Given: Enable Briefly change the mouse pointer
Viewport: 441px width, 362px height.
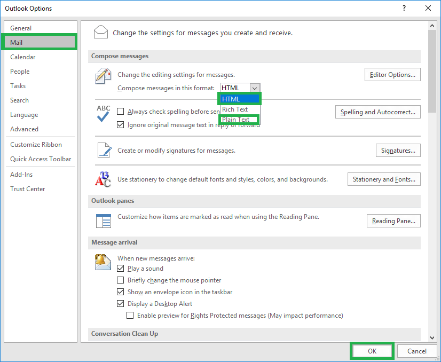Looking at the screenshot, I should [120, 280].
